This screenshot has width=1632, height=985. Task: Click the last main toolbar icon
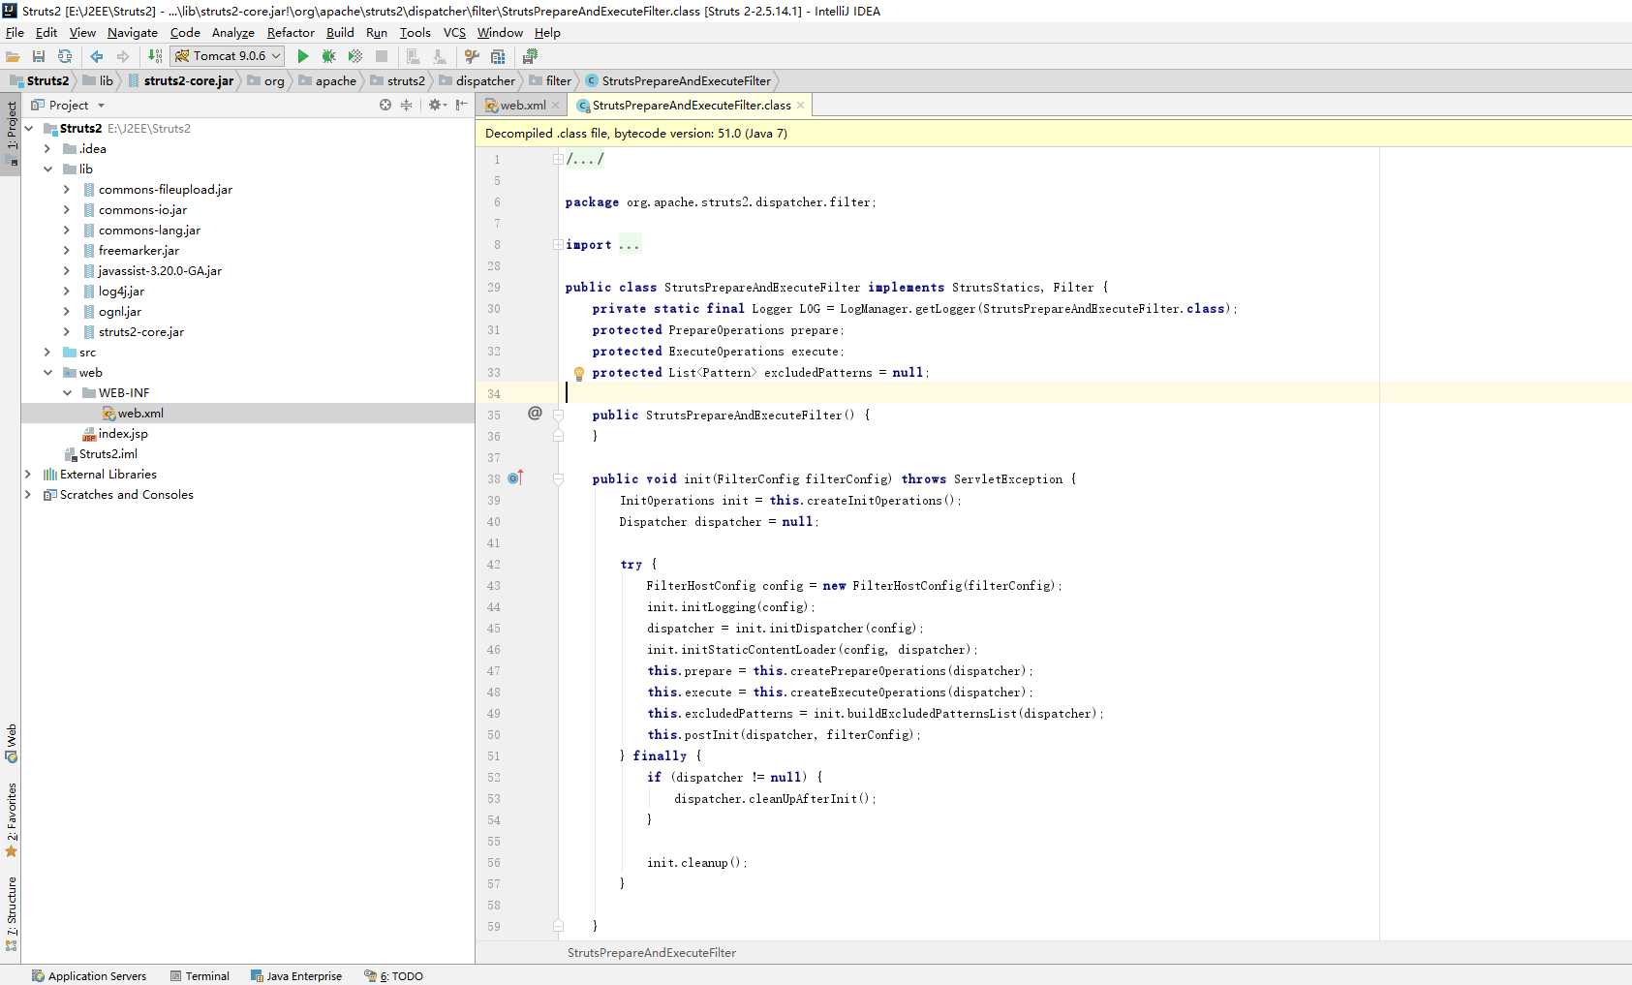click(530, 56)
